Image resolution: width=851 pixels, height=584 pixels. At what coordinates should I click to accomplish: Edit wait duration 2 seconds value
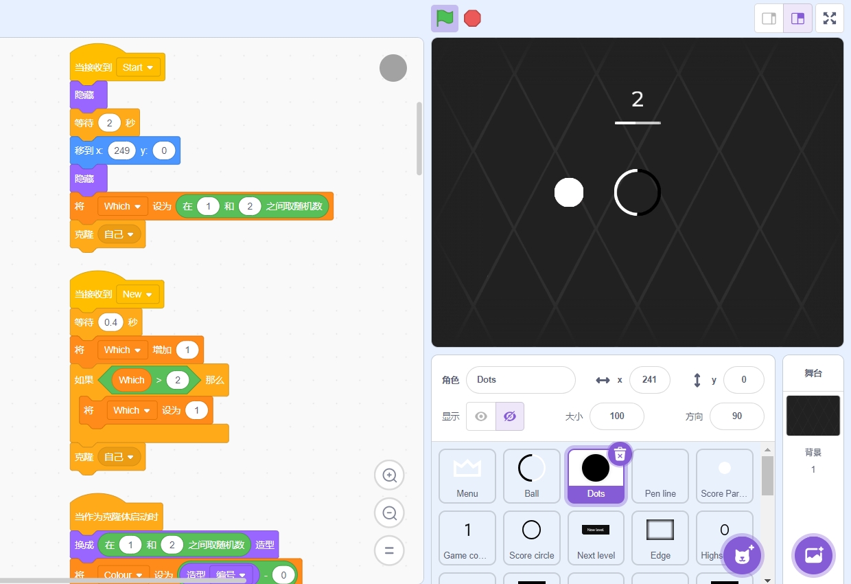pos(109,123)
